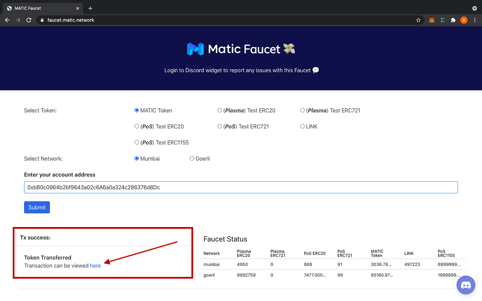Click the 'Network' column header
The image size is (482, 301).
pyautogui.click(x=211, y=254)
